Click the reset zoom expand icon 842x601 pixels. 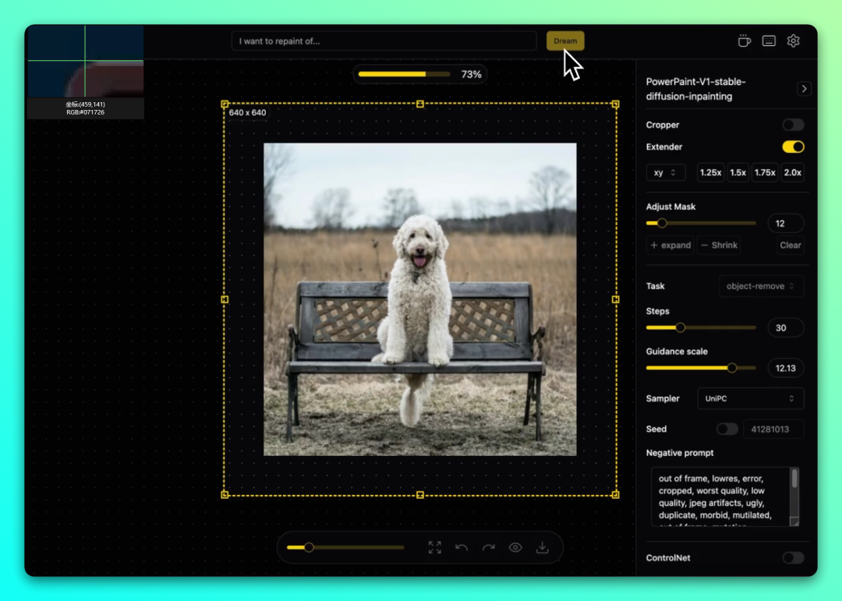[x=435, y=547]
